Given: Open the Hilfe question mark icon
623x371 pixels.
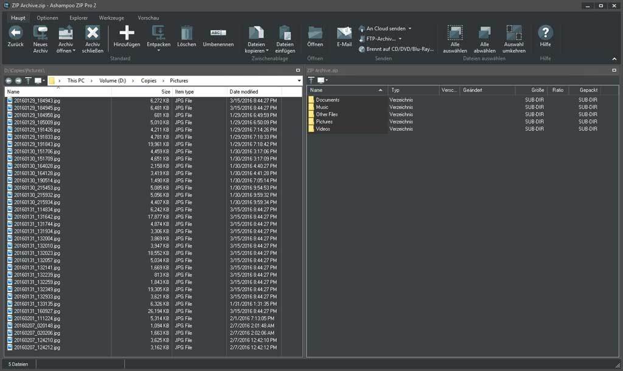Looking at the screenshot, I should [545, 33].
